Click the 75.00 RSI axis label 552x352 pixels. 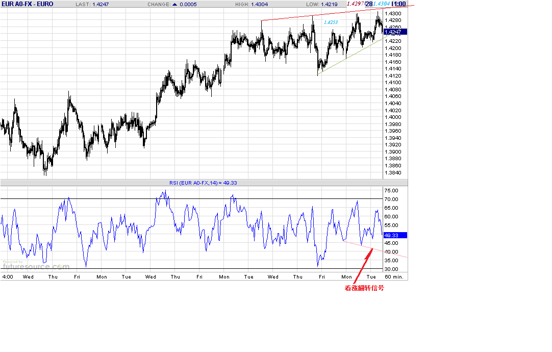[x=391, y=190]
